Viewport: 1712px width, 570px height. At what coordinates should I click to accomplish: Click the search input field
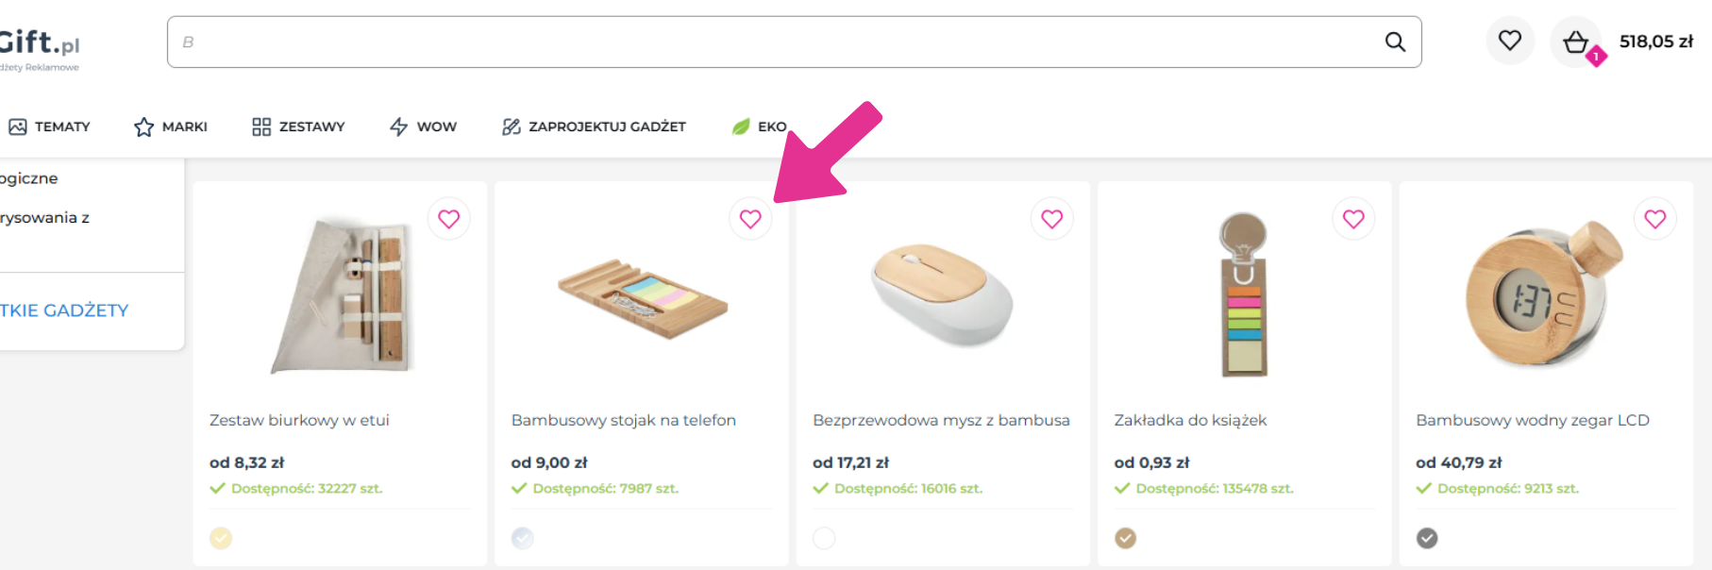coord(774,42)
